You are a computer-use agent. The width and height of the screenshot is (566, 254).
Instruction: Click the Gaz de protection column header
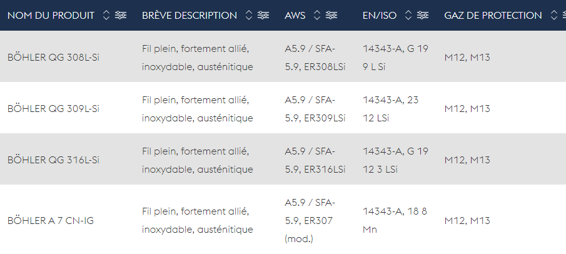pos(493,16)
